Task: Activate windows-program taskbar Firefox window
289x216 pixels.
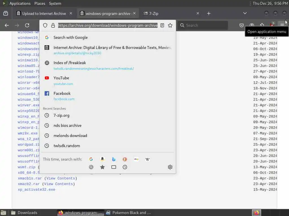Action: pyautogui.click(x=81, y=213)
